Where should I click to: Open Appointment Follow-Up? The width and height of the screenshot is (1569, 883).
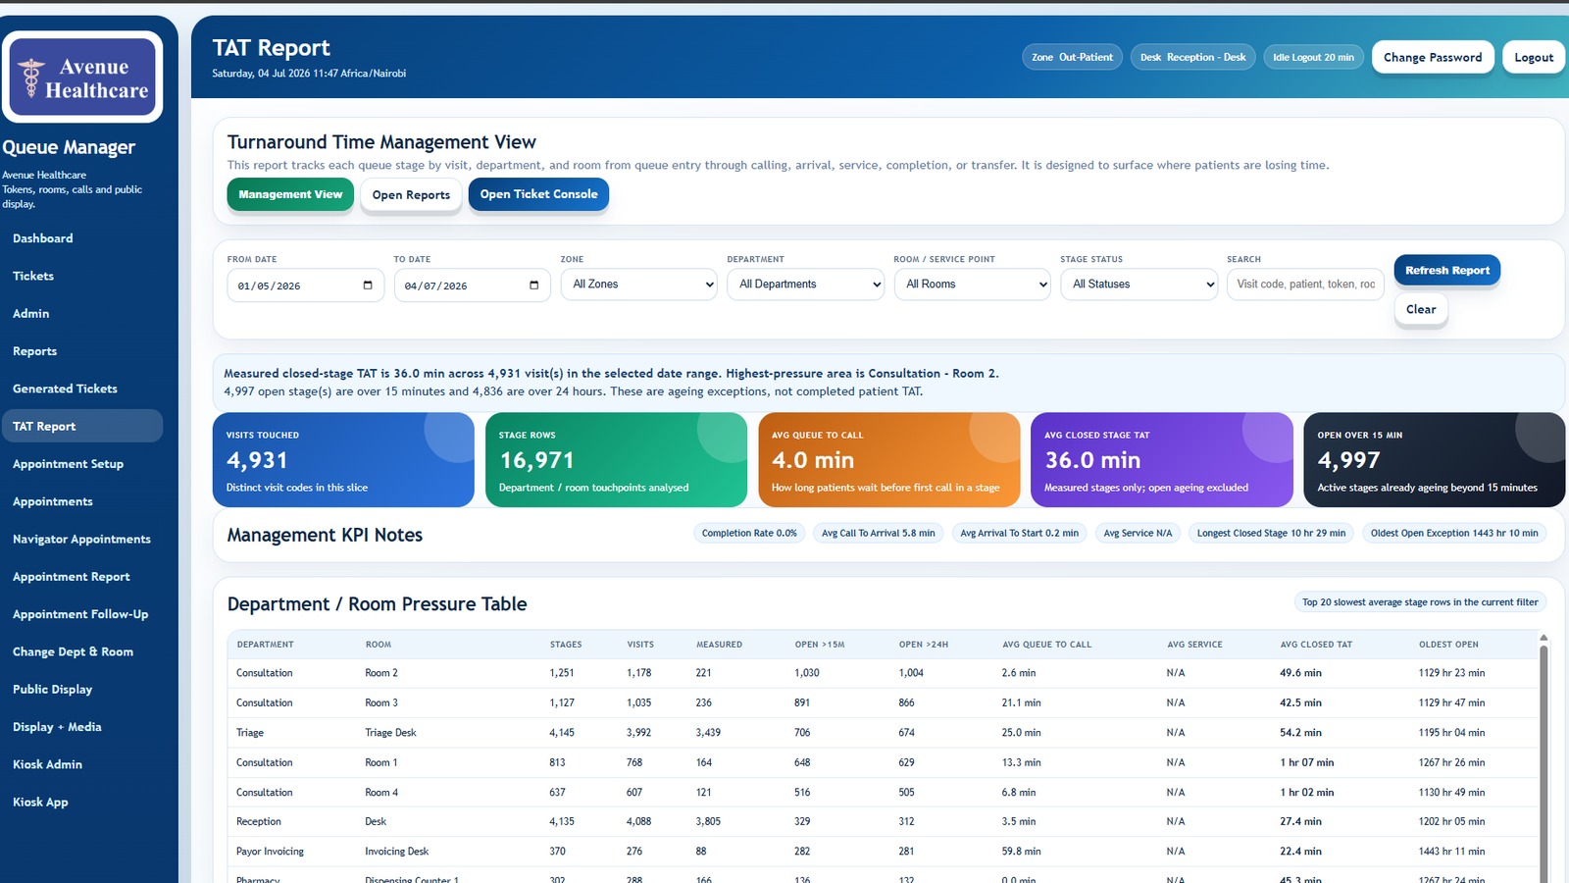tap(82, 614)
